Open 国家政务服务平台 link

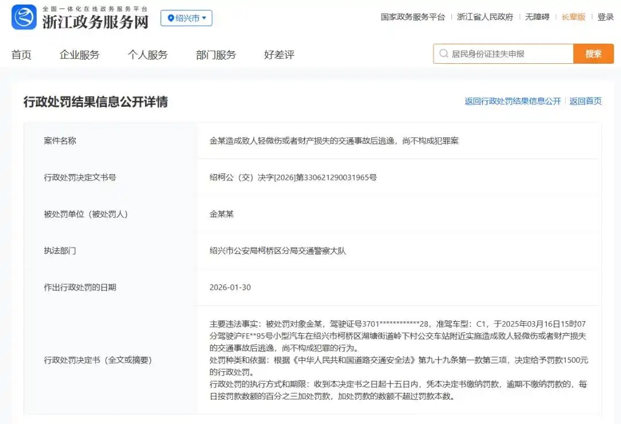(x=413, y=17)
